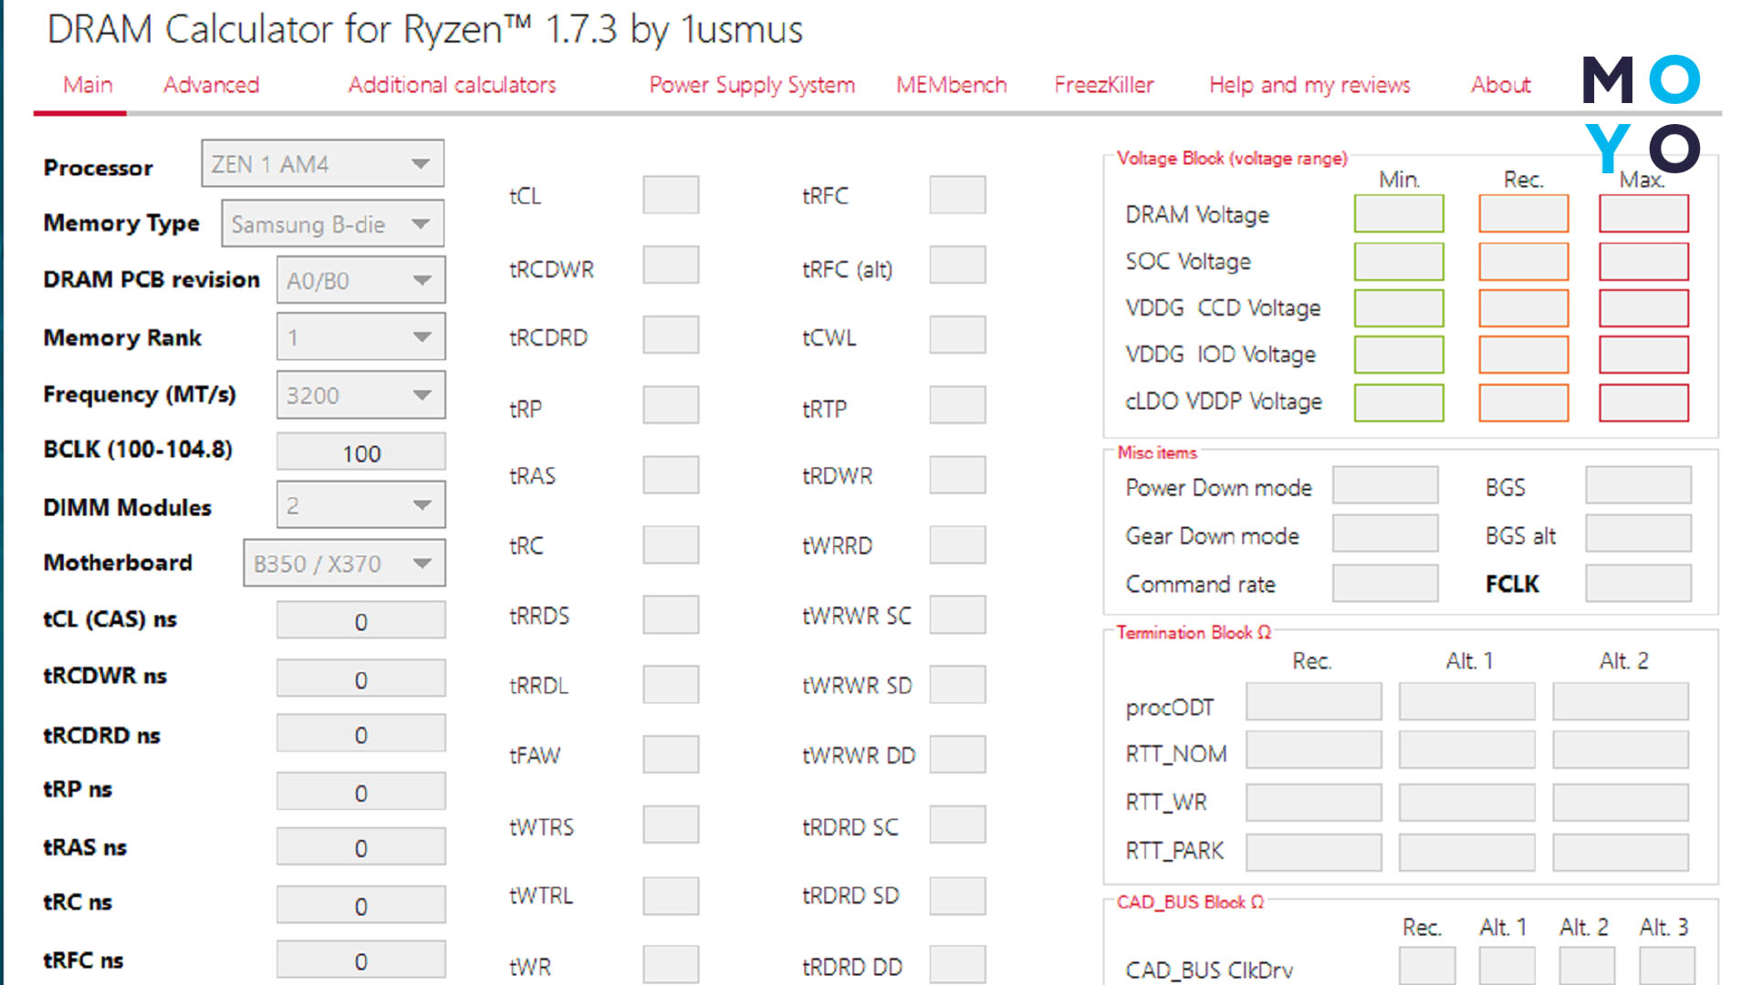This screenshot has width=1752, height=985.
Task: Click the tRC ns input field
Action: 361,906
